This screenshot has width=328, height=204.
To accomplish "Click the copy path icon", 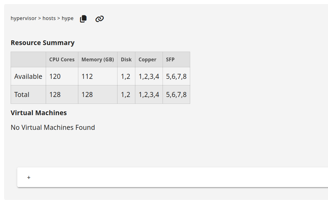I will 83,19.
